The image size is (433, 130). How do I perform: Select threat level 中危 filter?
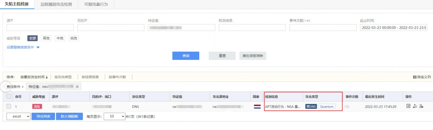[60, 38]
